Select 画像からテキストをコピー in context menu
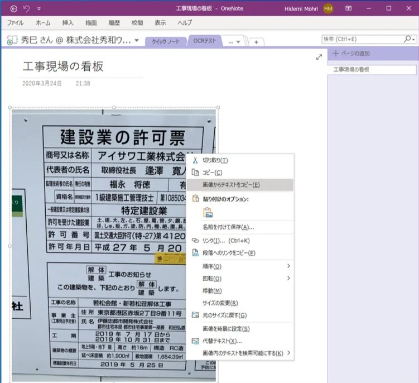Screen dimensions: 419x383 click(x=230, y=185)
